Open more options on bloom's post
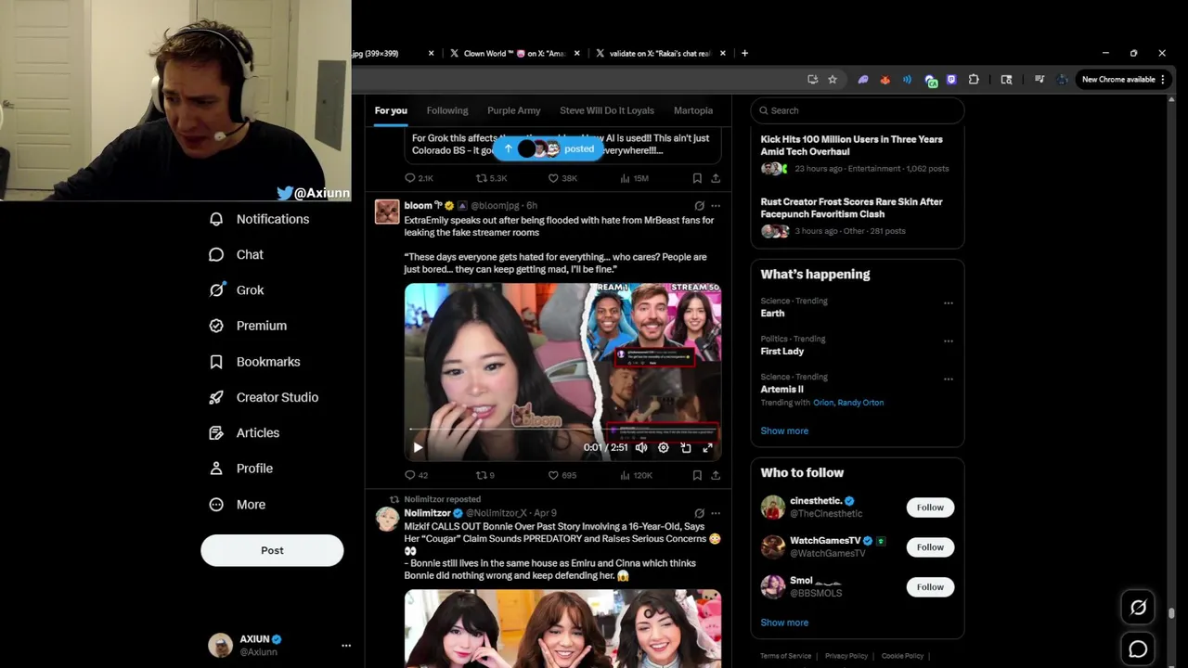 click(716, 206)
